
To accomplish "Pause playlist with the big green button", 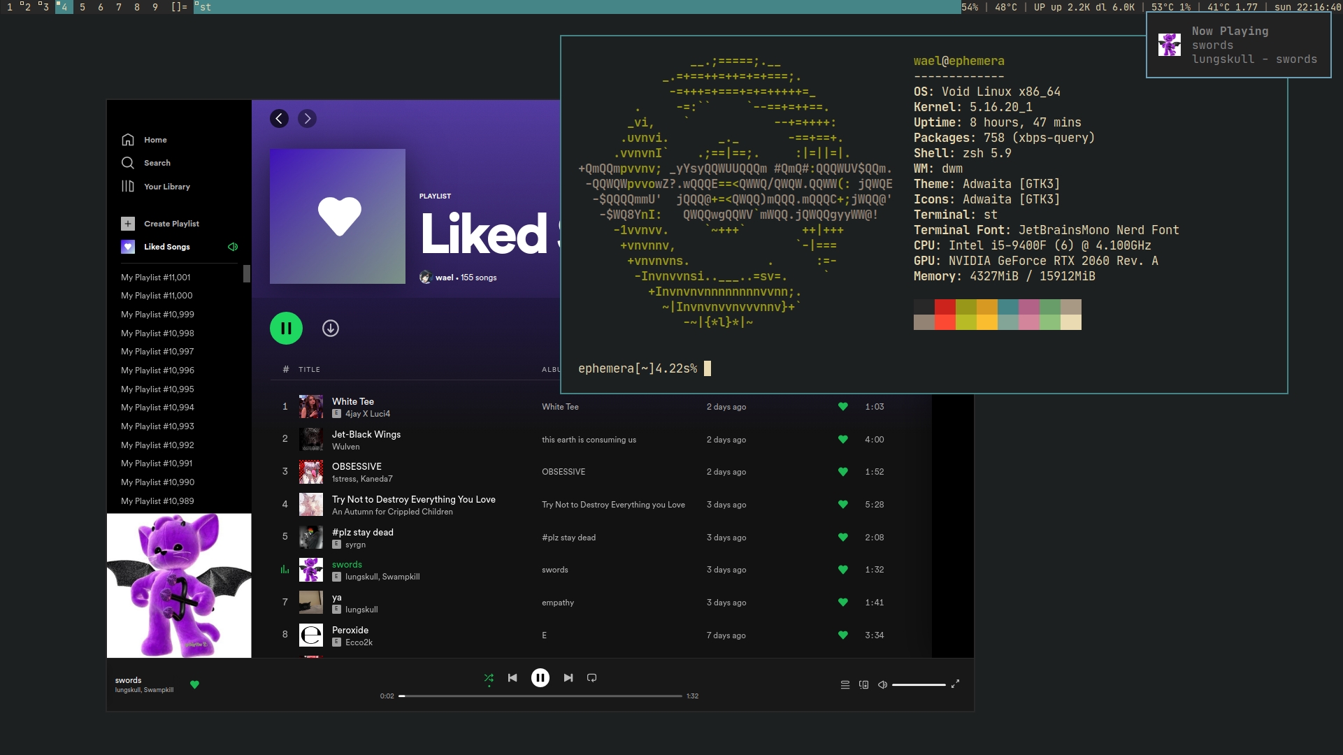I will coord(286,328).
